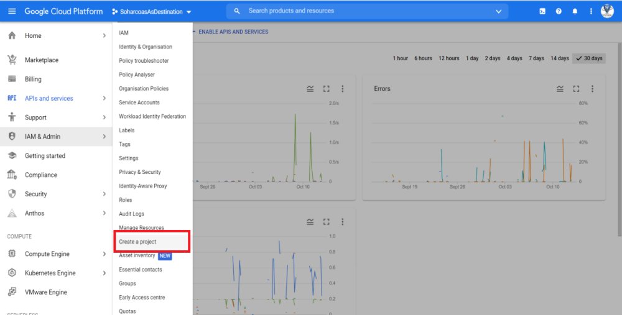Image resolution: width=622 pixels, height=315 pixels.
Task: Click the Home house icon
Action: pos(12,35)
